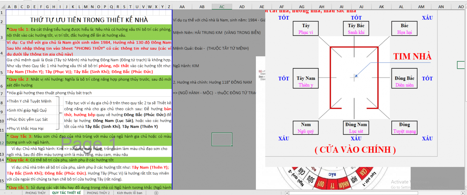The height and width of the screenshot is (195, 467).
Task: Open Kích thước lỗ ban sheet tab
Action: (x=129, y=193)
